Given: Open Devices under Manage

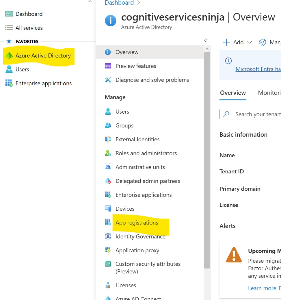Looking at the screenshot, I should pyautogui.click(x=125, y=209).
